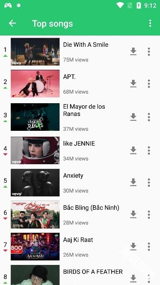The height and width of the screenshot is (285, 160).
Task: Go back using the arrow icon
Action: (x=12, y=23)
